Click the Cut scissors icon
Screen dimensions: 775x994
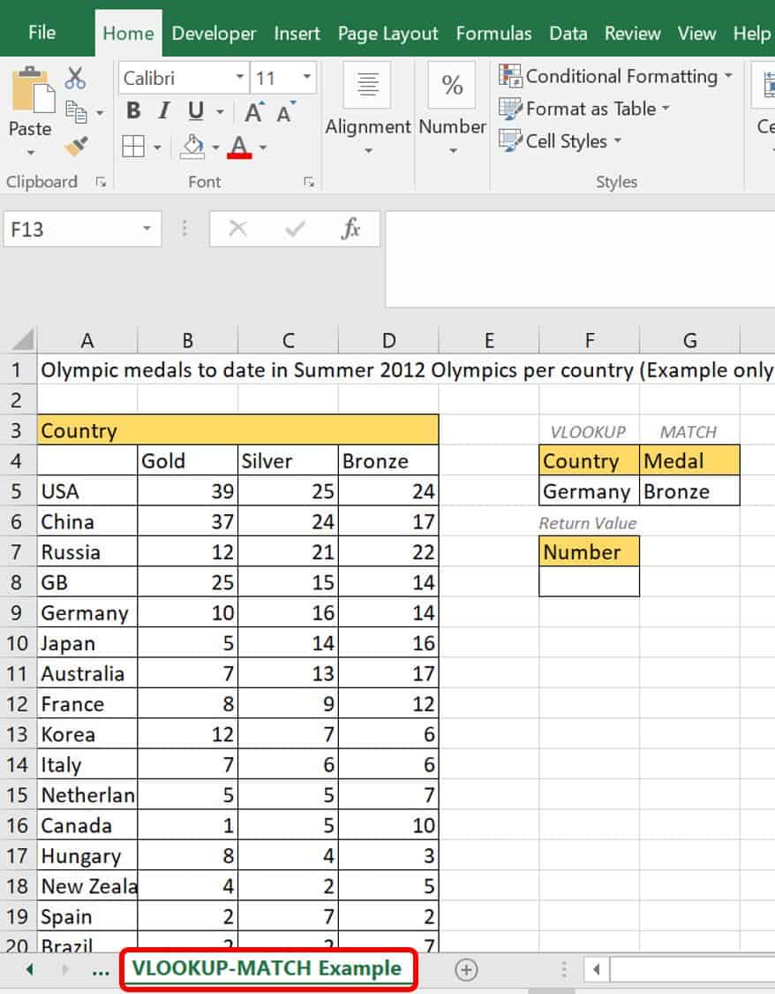click(75, 78)
